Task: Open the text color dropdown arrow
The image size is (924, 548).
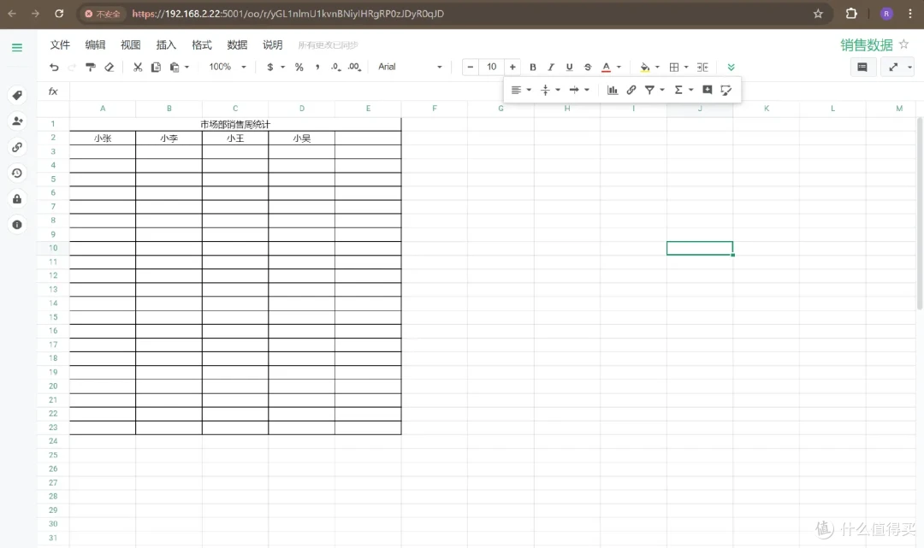Action: [619, 67]
